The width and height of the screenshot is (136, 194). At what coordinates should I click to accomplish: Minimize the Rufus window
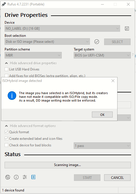pyautogui.click(x=102, y=4)
